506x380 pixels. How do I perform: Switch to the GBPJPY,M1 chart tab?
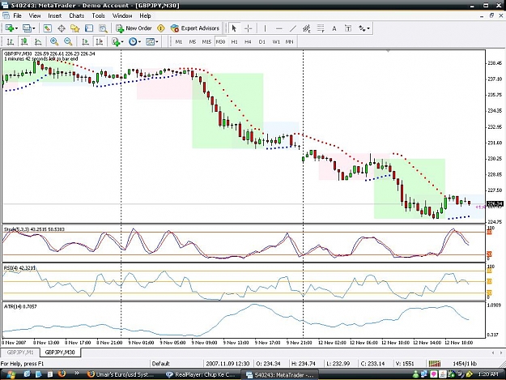click(x=20, y=352)
